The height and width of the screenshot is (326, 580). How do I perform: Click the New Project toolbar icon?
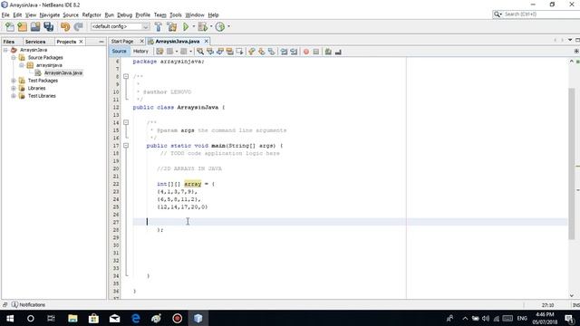pyautogui.click(x=22, y=26)
